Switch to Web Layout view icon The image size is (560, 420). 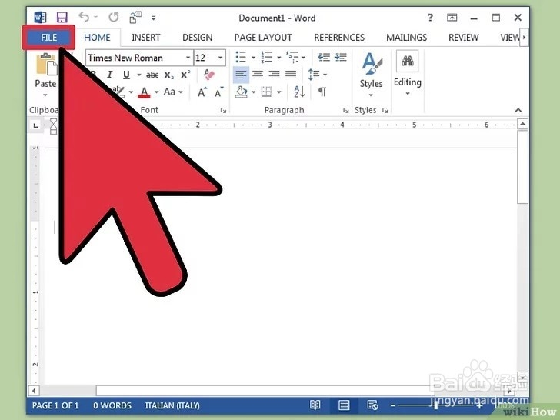[x=372, y=405]
